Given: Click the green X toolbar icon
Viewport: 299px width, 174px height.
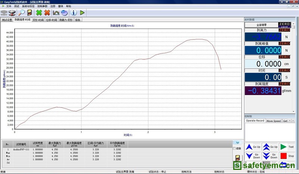Looking at the screenshot, I should (39, 13).
